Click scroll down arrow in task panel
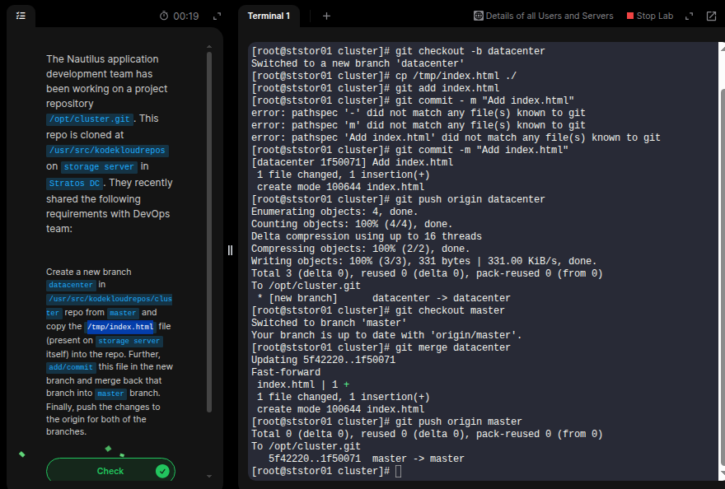725x489 pixels. click(x=209, y=476)
